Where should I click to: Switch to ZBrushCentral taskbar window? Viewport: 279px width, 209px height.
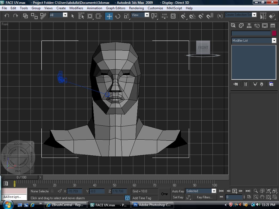click(65, 205)
